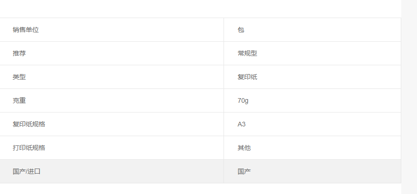Select the 70g weight value
417x194 pixels.
pos(243,100)
